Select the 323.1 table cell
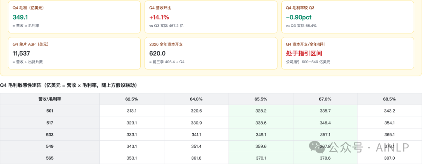The width and height of the screenshot is (422, 164). (x=132, y=123)
